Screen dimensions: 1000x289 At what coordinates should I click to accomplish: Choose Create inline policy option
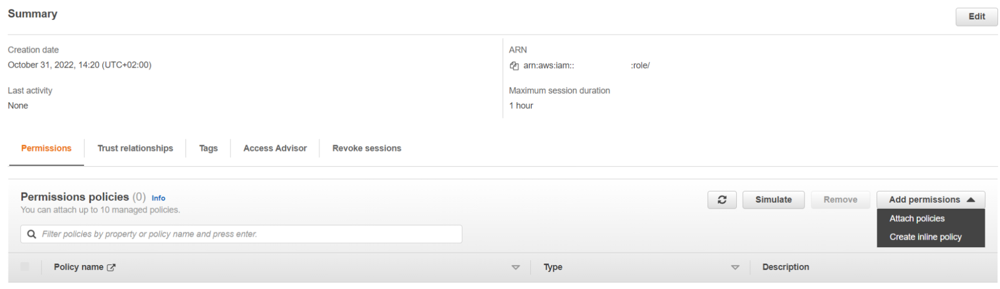pyautogui.click(x=925, y=237)
